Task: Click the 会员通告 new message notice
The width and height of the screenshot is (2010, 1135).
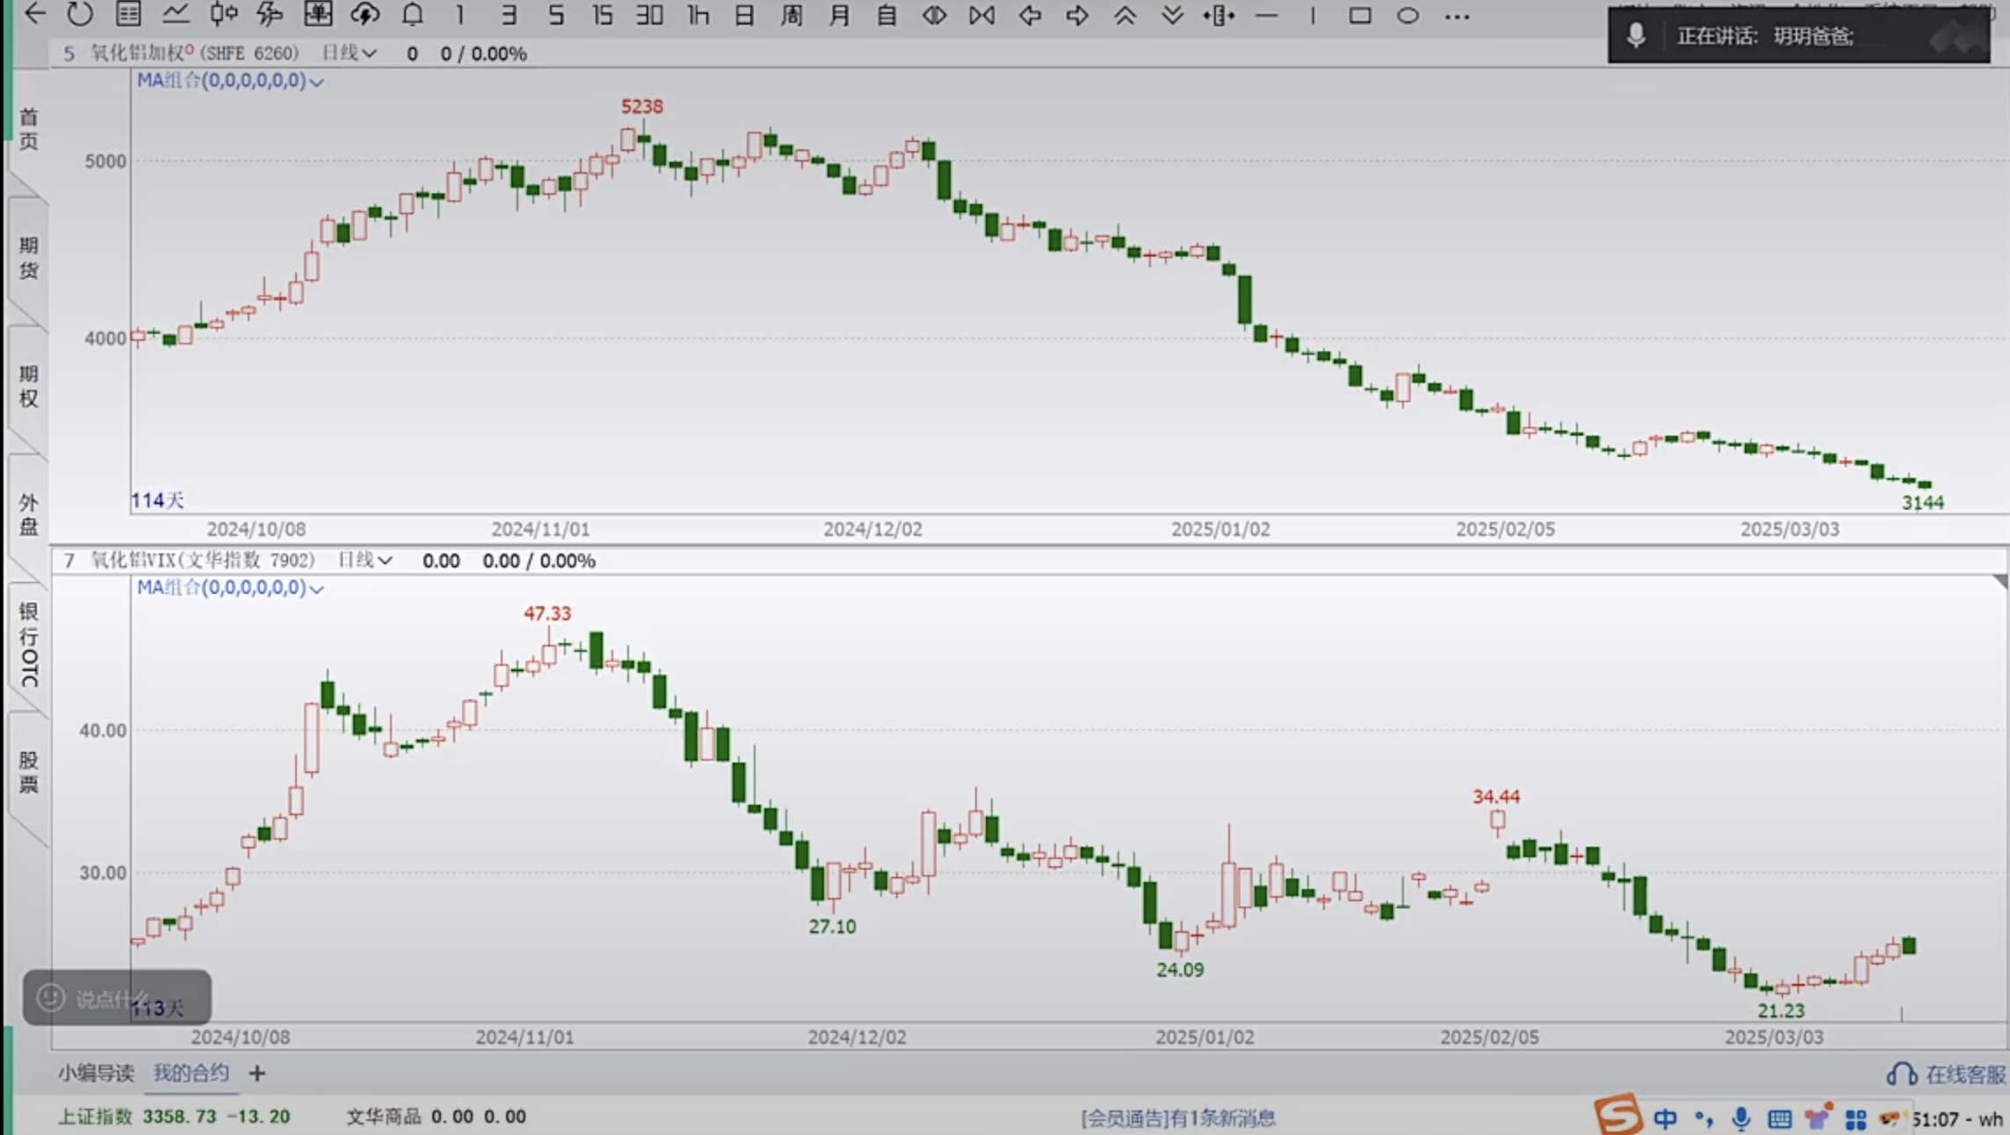Action: pyautogui.click(x=1177, y=1117)
